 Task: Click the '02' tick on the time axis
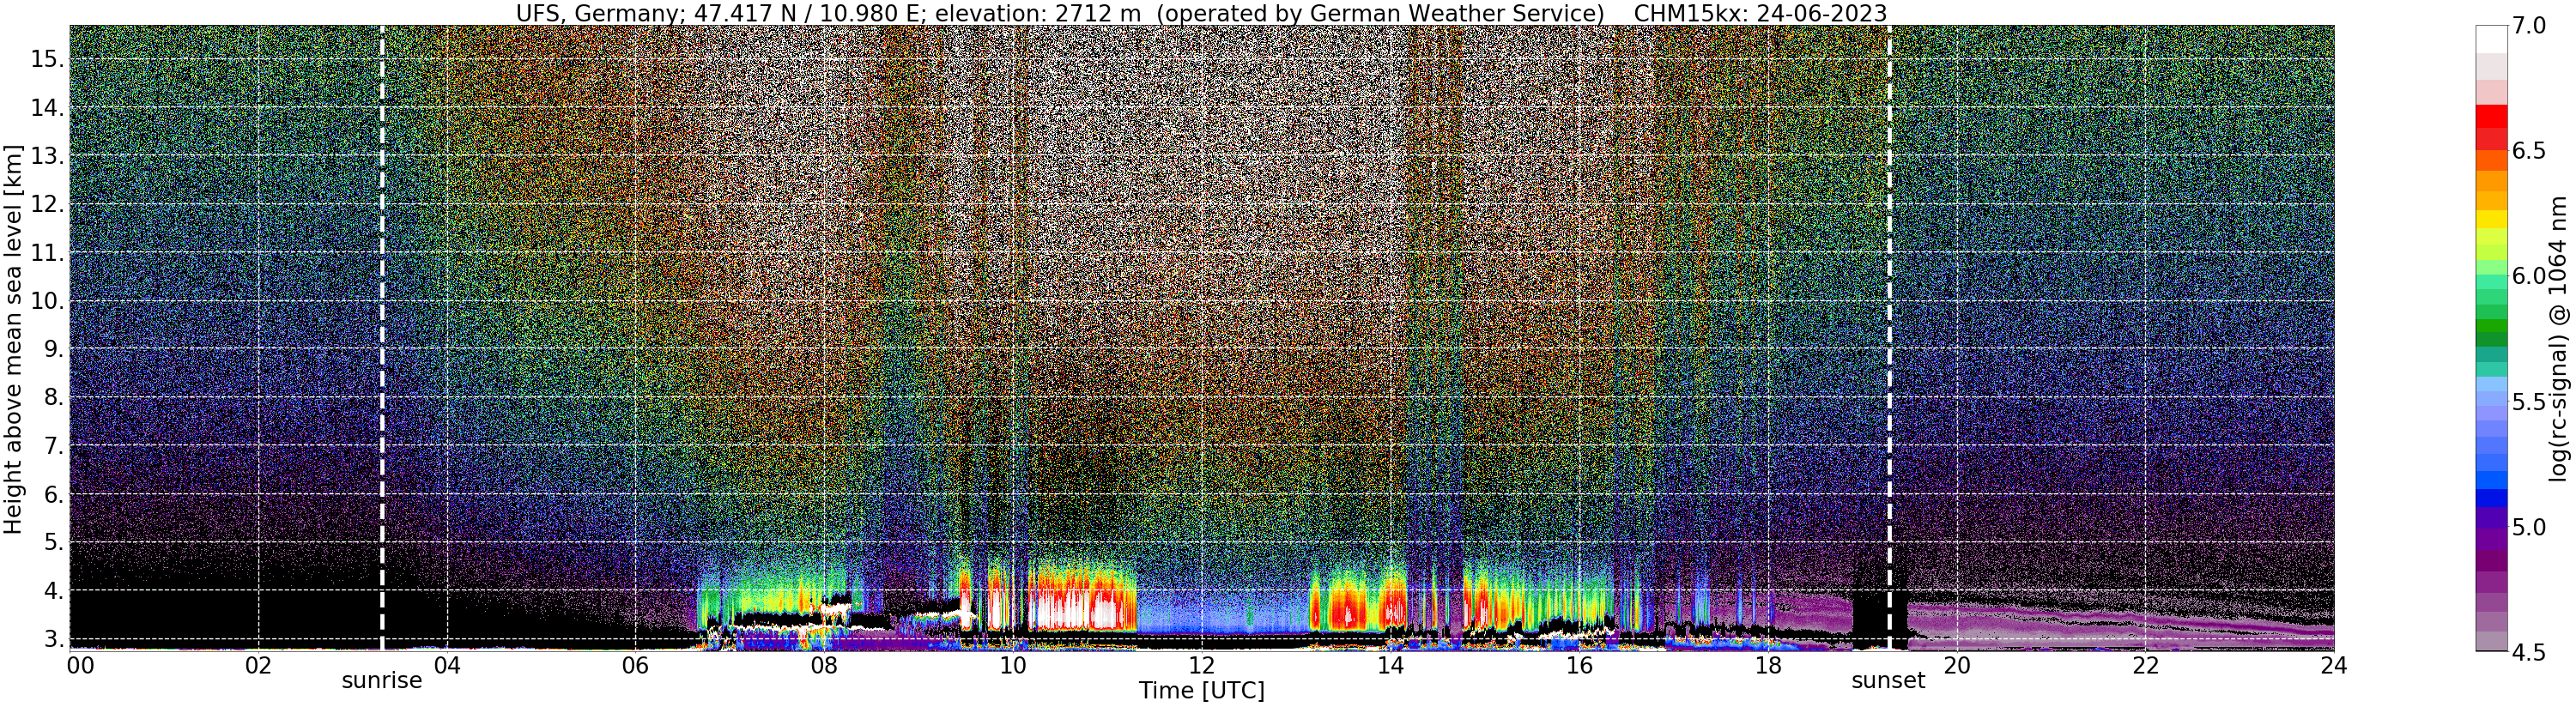click(x=258, y=664)
